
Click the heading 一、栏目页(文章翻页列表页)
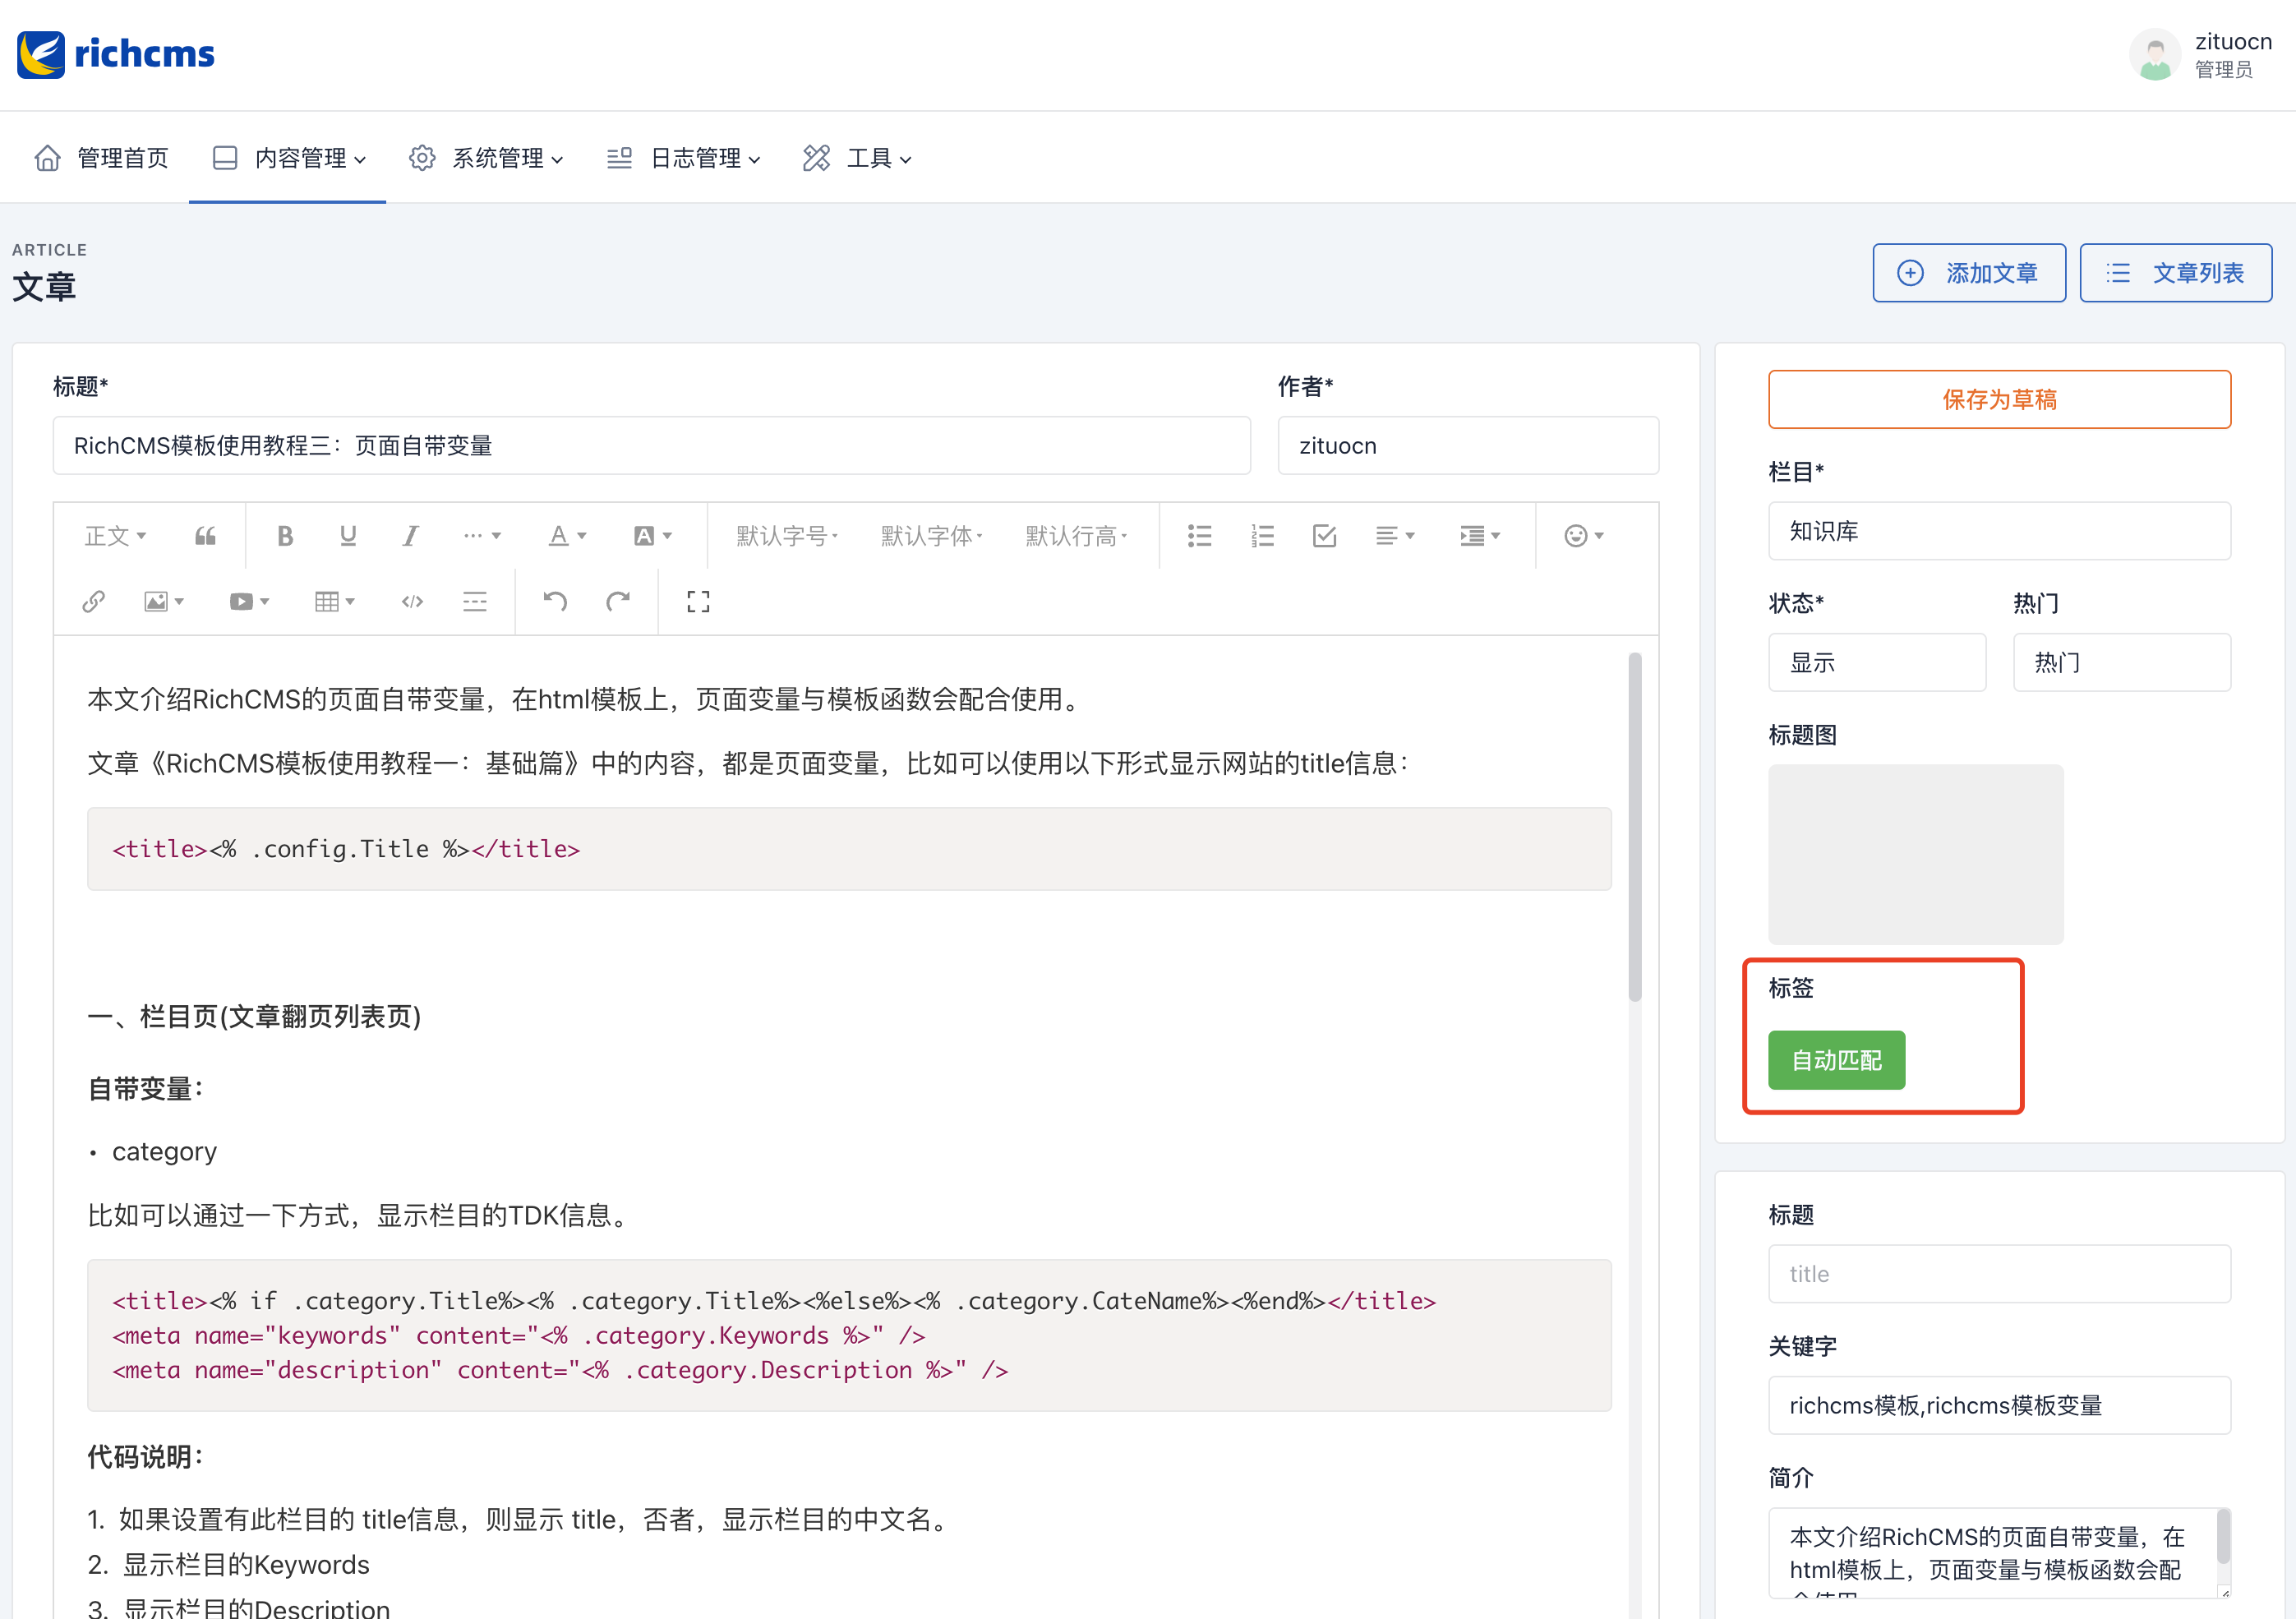pos(254,1017)
